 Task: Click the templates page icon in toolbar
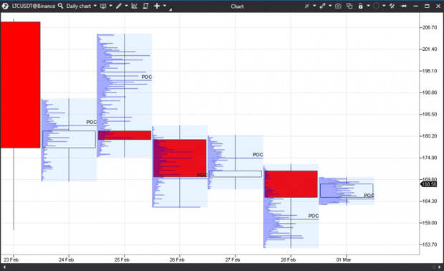click(x=145, y=6)
